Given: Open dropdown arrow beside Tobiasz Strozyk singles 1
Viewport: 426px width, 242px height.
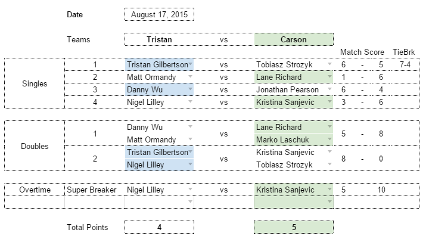Looking at the screenshot, I should click(329, 64).
